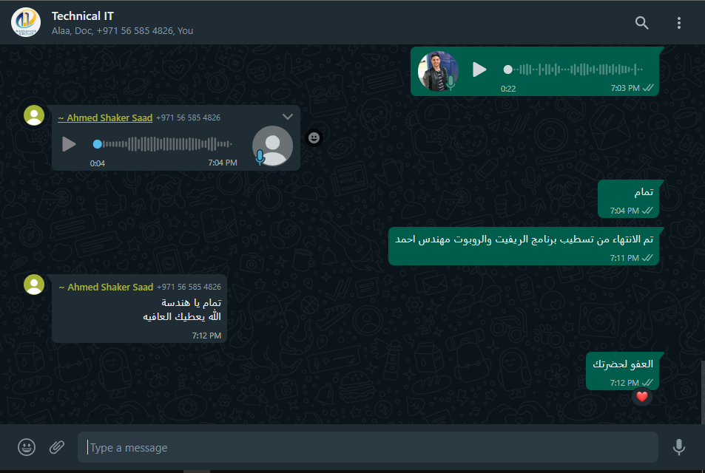The width and height of the screenshot is (705, 473).
Task: Click the chat scrollbar on the right edge
Action: (x=702, y=392)
